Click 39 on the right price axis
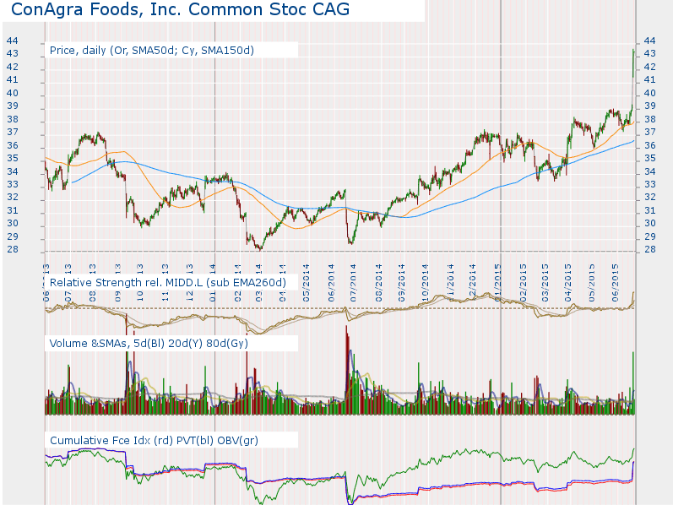 [650, 106]
